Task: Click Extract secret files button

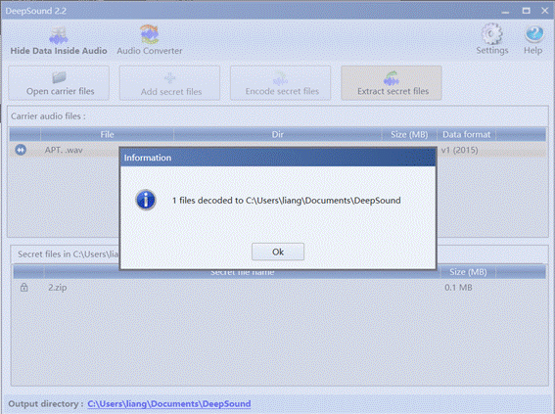Action: click(x=392, y=83)
